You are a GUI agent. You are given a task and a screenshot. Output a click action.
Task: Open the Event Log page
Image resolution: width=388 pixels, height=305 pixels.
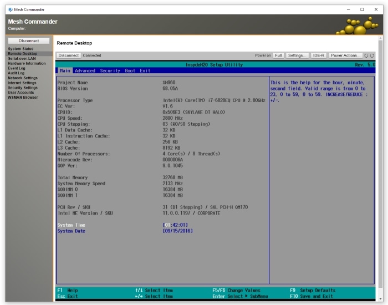[16, 68]
